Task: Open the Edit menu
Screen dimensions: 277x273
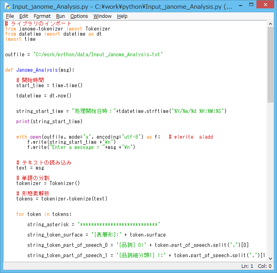Action: 24,16
